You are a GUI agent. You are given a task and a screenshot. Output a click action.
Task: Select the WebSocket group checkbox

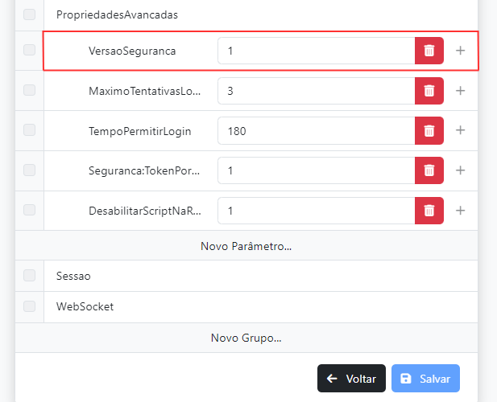pos(30,306)
